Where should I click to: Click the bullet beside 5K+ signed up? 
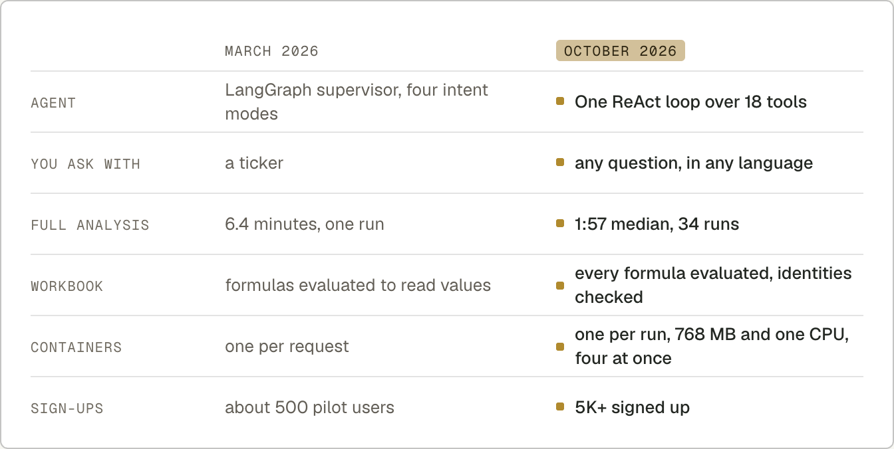pyautogui.click(x=560, y=407)
